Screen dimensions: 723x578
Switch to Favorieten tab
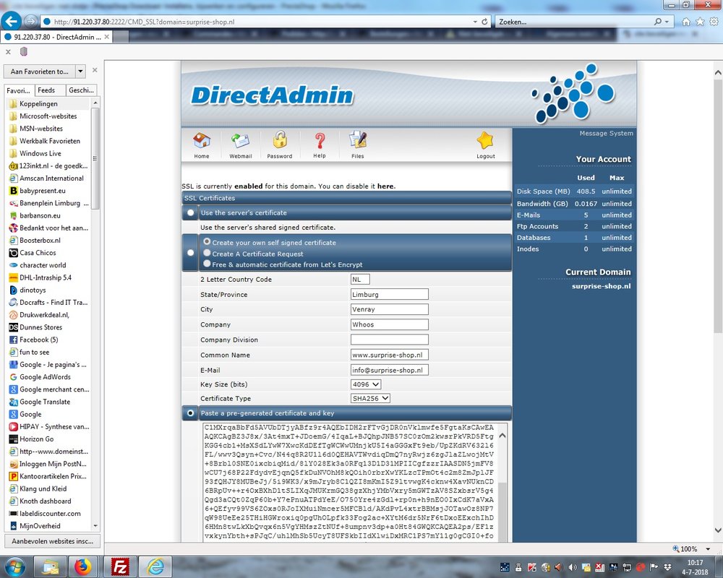(x=19, y=90)
